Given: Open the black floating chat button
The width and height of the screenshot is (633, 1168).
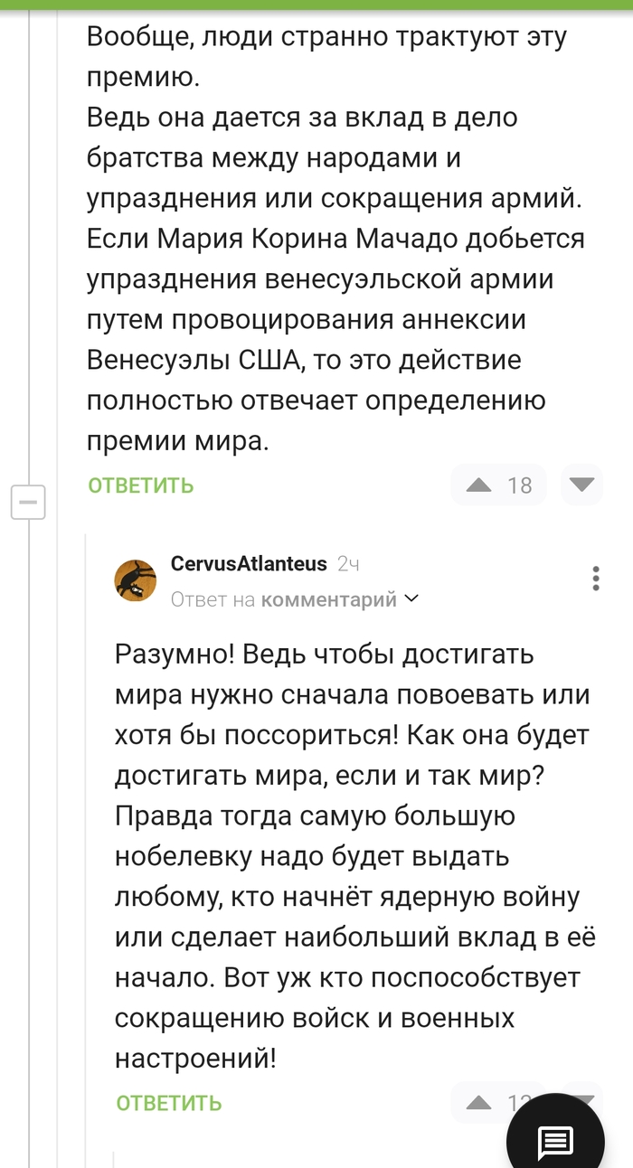Looking at the screenshot, I should (554, 1142).
